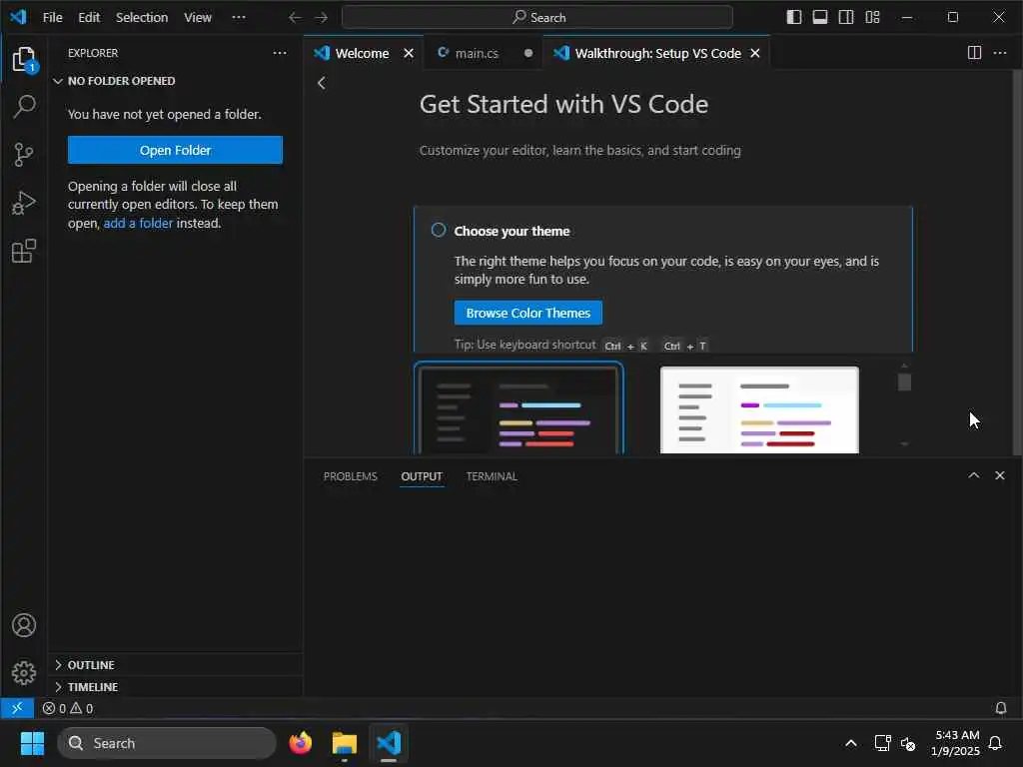Switch to the Terminal panel tab
This screenshot has height=767, width=1023.
(x=492, y=476)
